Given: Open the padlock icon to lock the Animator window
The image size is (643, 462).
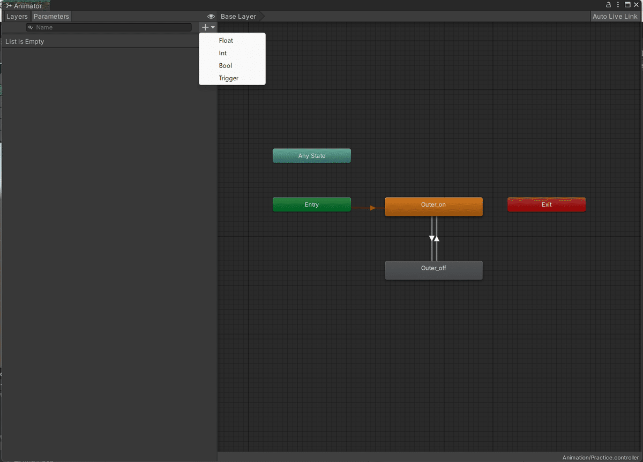Looking at the screenshot, I should 608,4.
